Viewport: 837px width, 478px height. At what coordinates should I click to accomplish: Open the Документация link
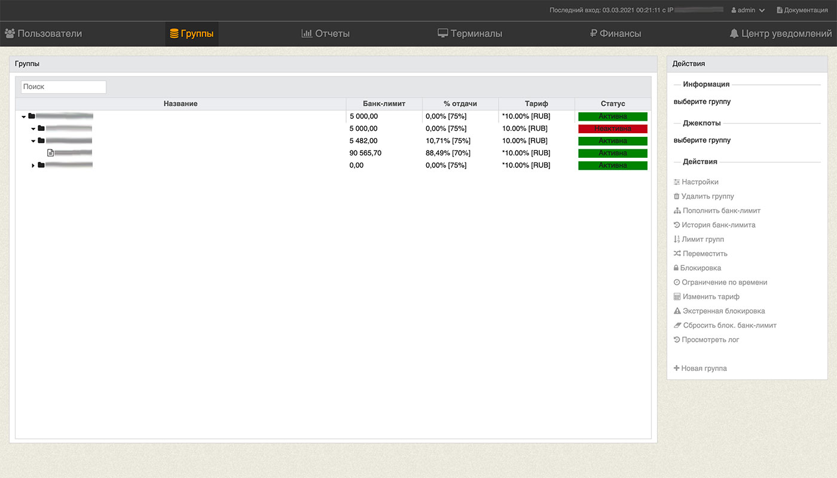(802, 10)
